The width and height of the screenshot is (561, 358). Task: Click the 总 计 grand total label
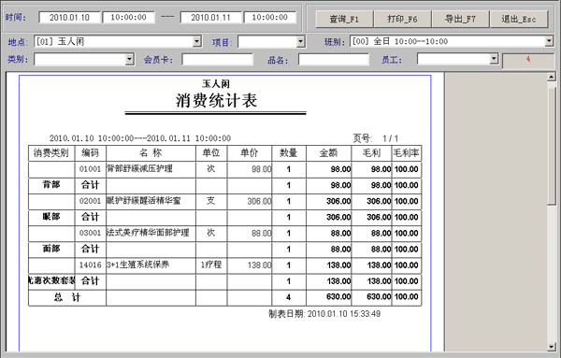click(67, 297)
